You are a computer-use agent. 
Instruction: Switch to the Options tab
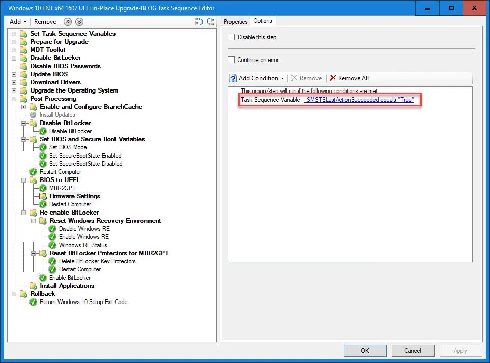click(263, 21)
